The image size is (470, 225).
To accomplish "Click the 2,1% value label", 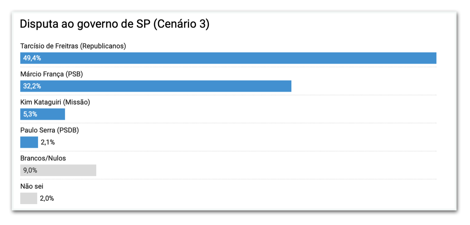I will tap(48, 142).
